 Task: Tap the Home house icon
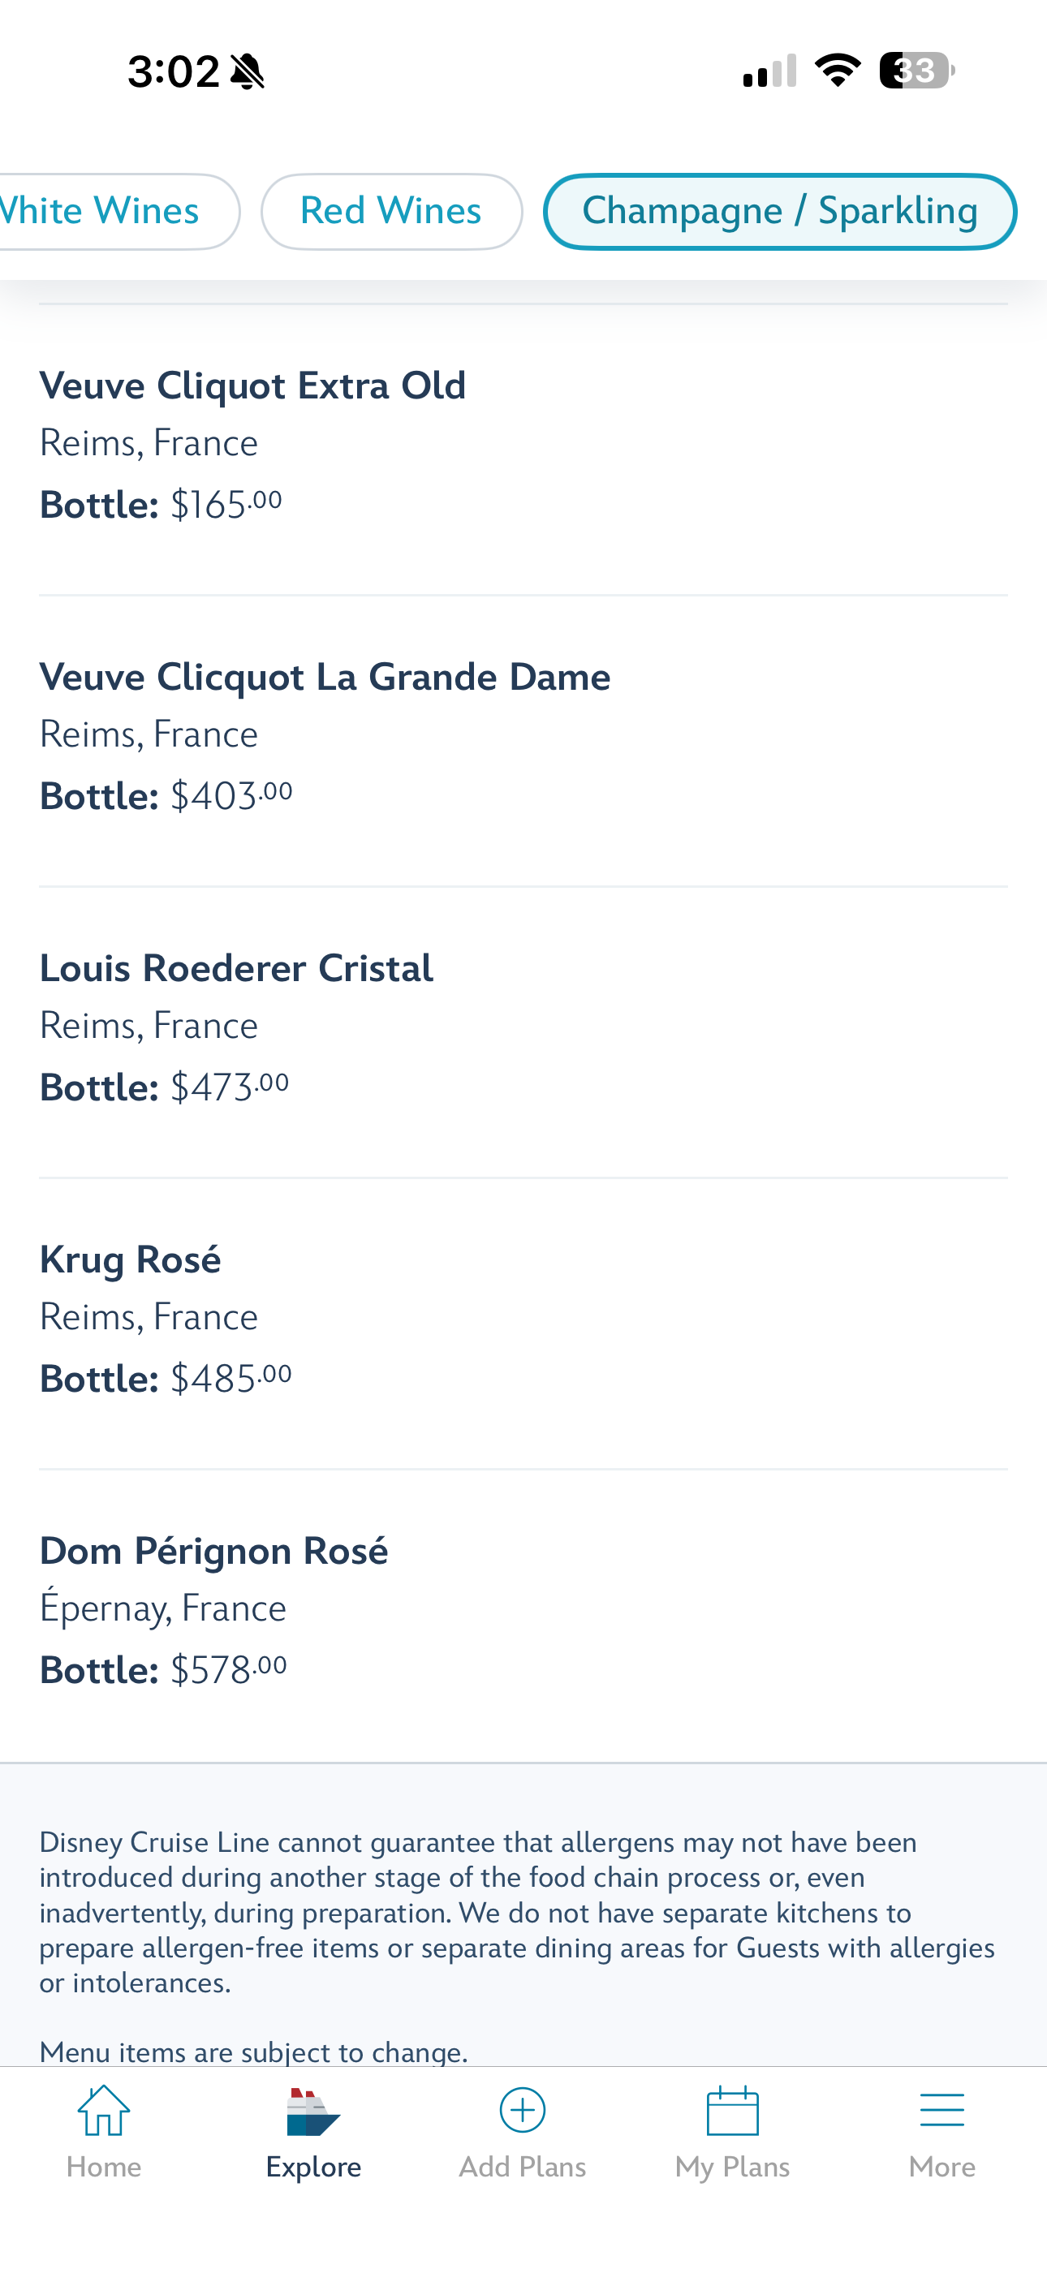104,2112
